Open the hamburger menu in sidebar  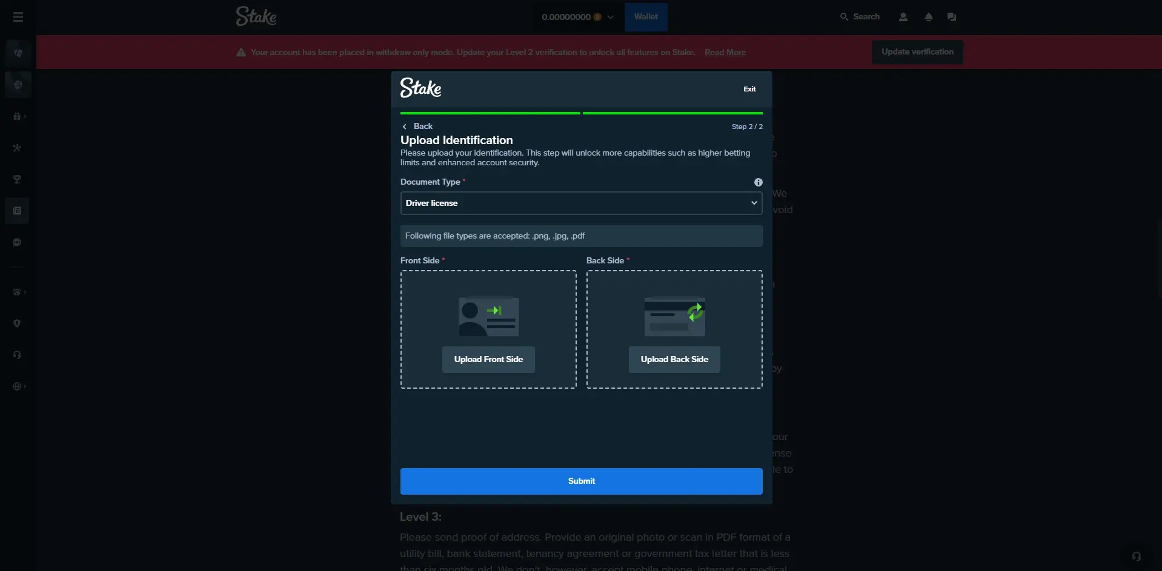click(x=18, y=17)
